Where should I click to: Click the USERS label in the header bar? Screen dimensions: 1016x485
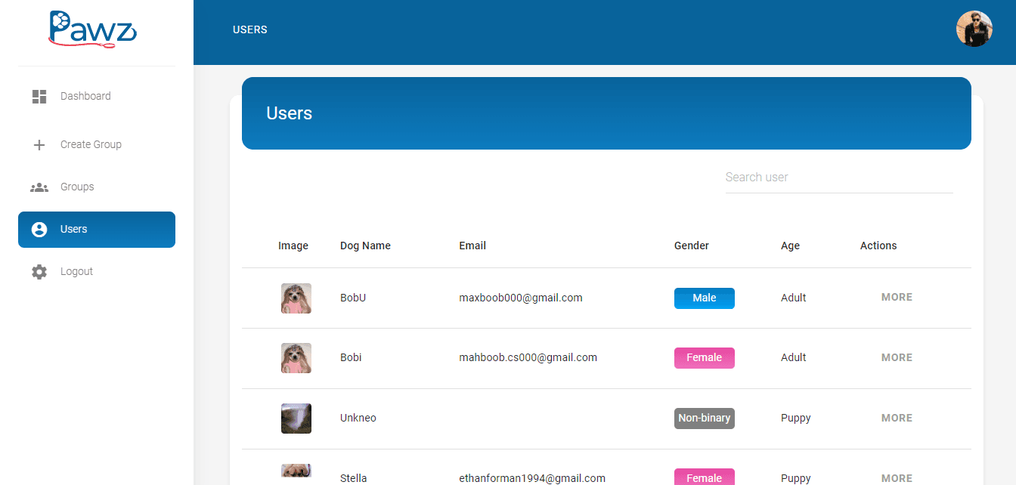pyautogui.click(x=249, y=29)
